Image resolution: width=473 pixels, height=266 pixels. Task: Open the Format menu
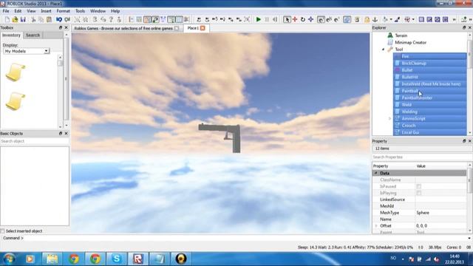point(63,11)
